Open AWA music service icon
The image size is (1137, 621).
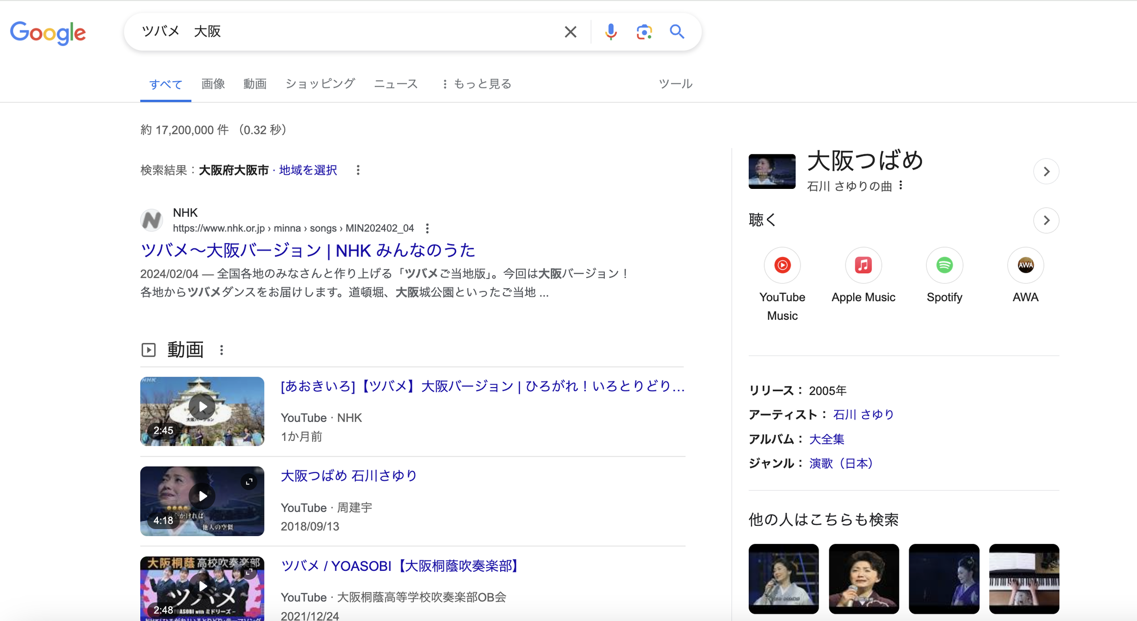(1025, 265)
